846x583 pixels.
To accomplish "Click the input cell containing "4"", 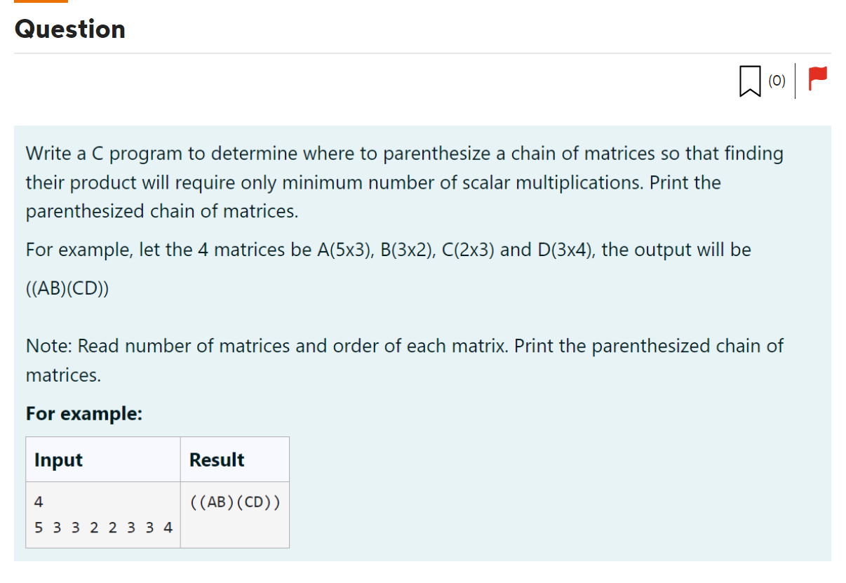I will (39, 501).
